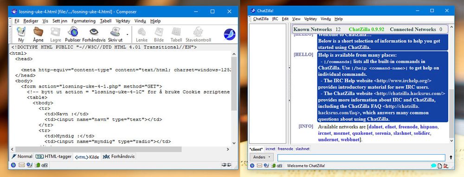Click the dalnet network link
464x177 pixels.
[x=375, y=127]
